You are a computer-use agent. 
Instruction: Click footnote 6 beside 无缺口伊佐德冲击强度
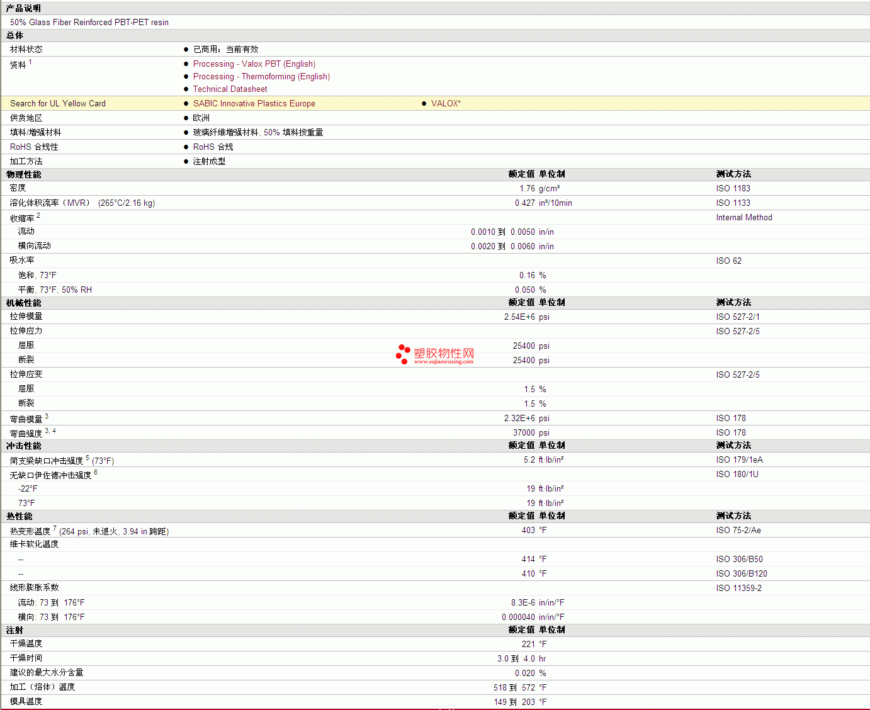coord(96,472)
